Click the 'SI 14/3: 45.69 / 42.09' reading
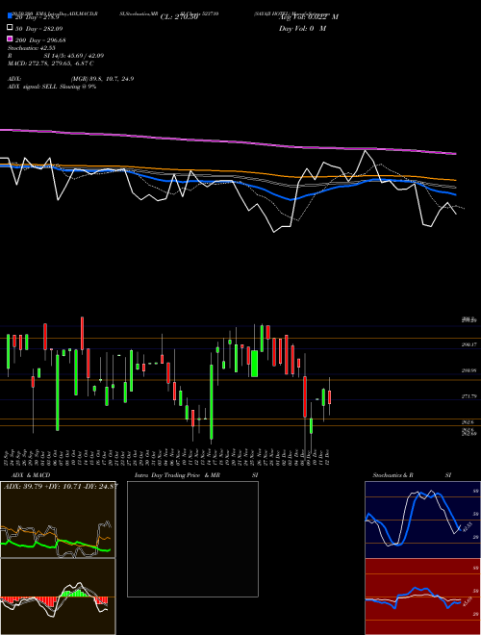This screenshot has width=481, height=635. tap(74, 56)
